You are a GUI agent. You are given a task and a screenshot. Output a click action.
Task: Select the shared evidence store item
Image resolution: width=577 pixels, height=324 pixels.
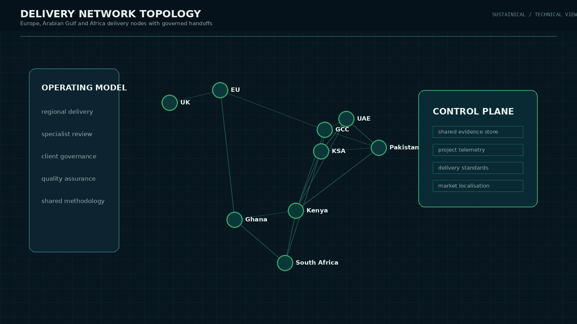478,132
